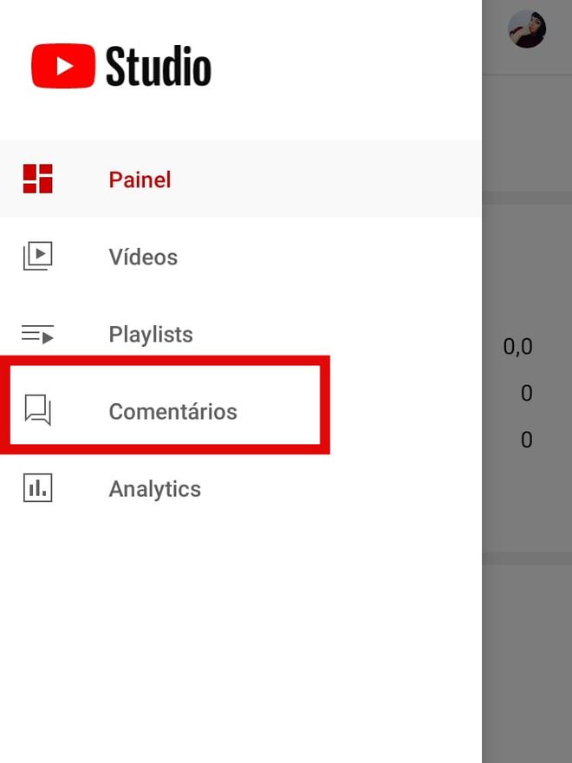The height and width of the screenshot is (763, 572).
Task: Click the Analytics bar chart icon
Action: pos(38,487)
